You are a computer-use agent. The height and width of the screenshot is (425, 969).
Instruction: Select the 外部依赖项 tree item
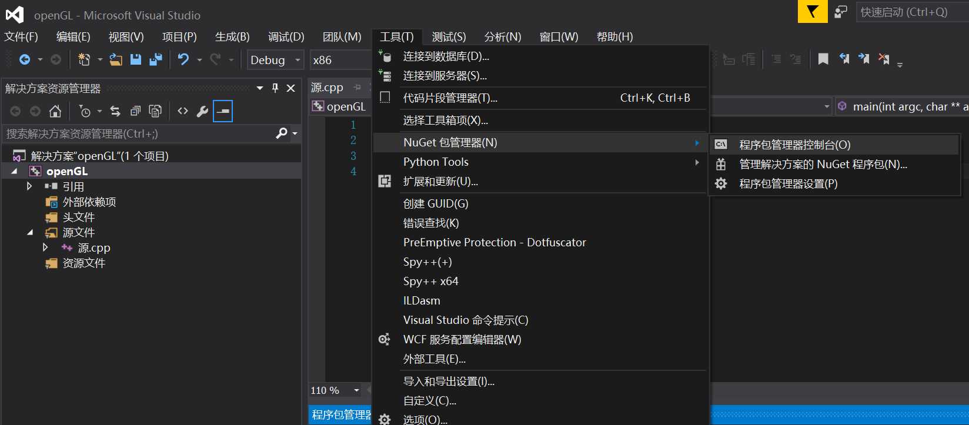coord(89,202)
